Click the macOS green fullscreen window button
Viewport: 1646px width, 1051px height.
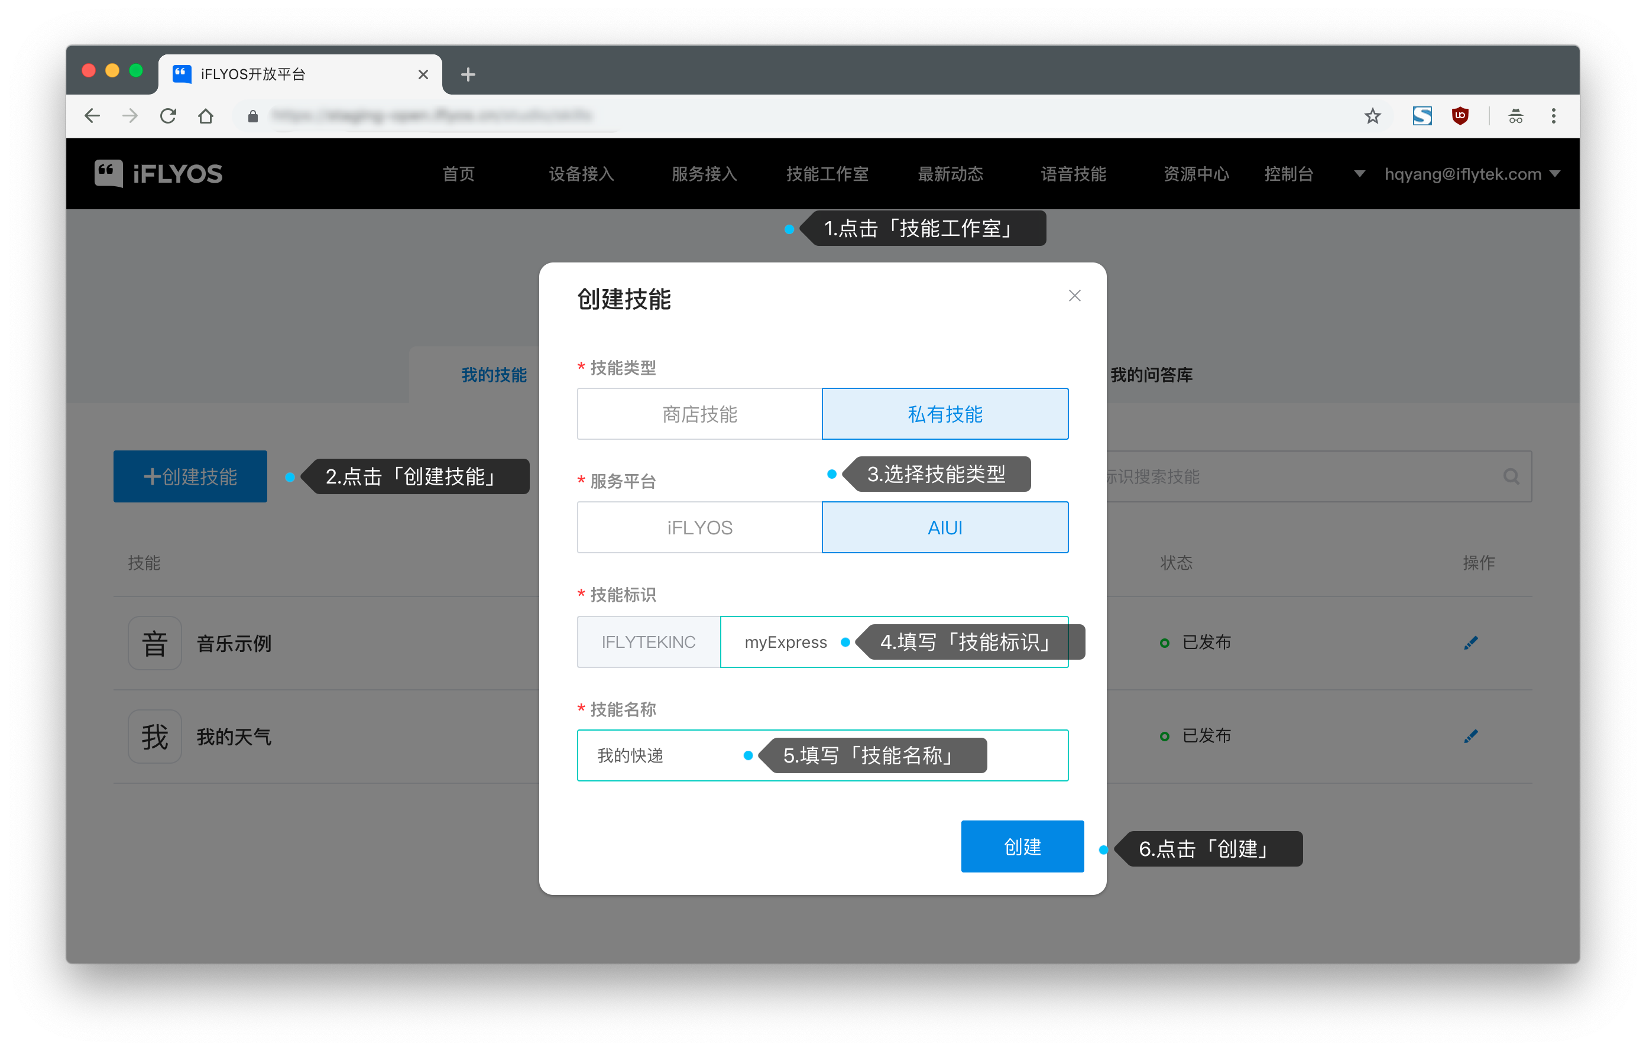coord(136,70)
